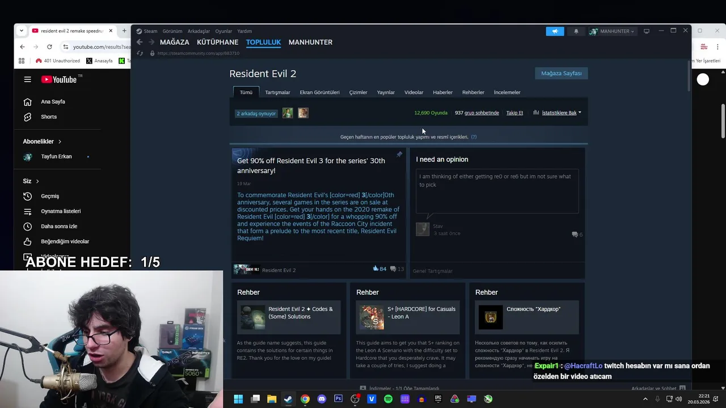This screenshot has height=408, width=726.
Task: Open Epic Games Launcher from the taskbar
Action: [438, 399]
